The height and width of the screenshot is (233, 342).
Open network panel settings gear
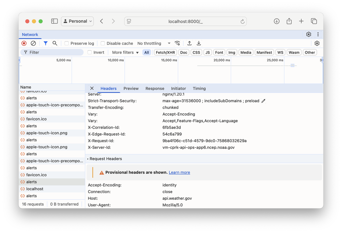tap(317, 43)
